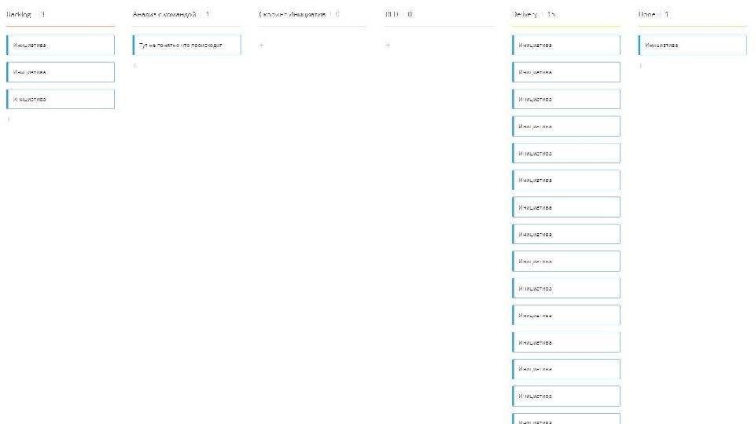
Task: Open the third Инициатива card in Backlog
Action: pyautogui.click(x=61, y=99)
